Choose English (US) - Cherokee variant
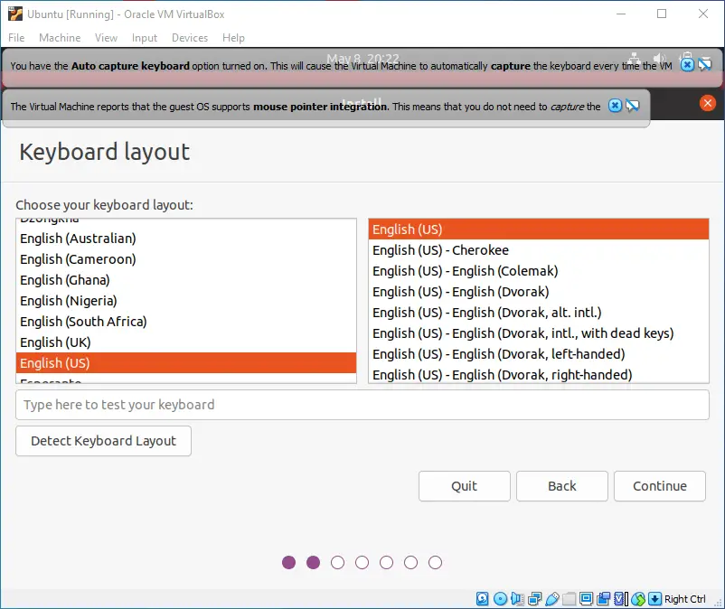This screenshot has height=609, width=725. coord(539,250)
